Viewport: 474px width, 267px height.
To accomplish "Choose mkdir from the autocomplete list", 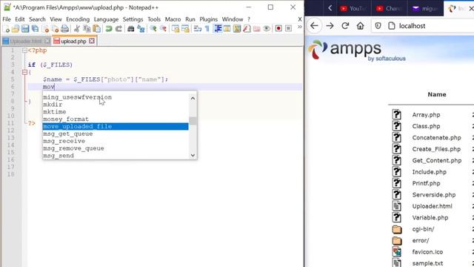I will (116, 105).
